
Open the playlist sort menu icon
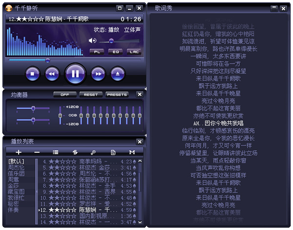(75, 152)
